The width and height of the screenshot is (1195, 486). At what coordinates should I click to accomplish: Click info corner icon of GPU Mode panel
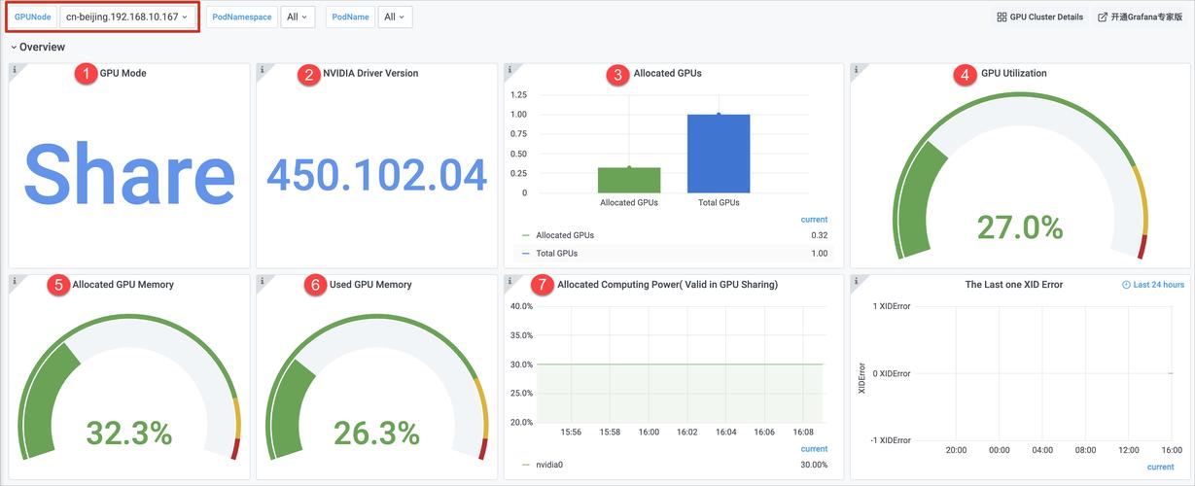[14, 69]
